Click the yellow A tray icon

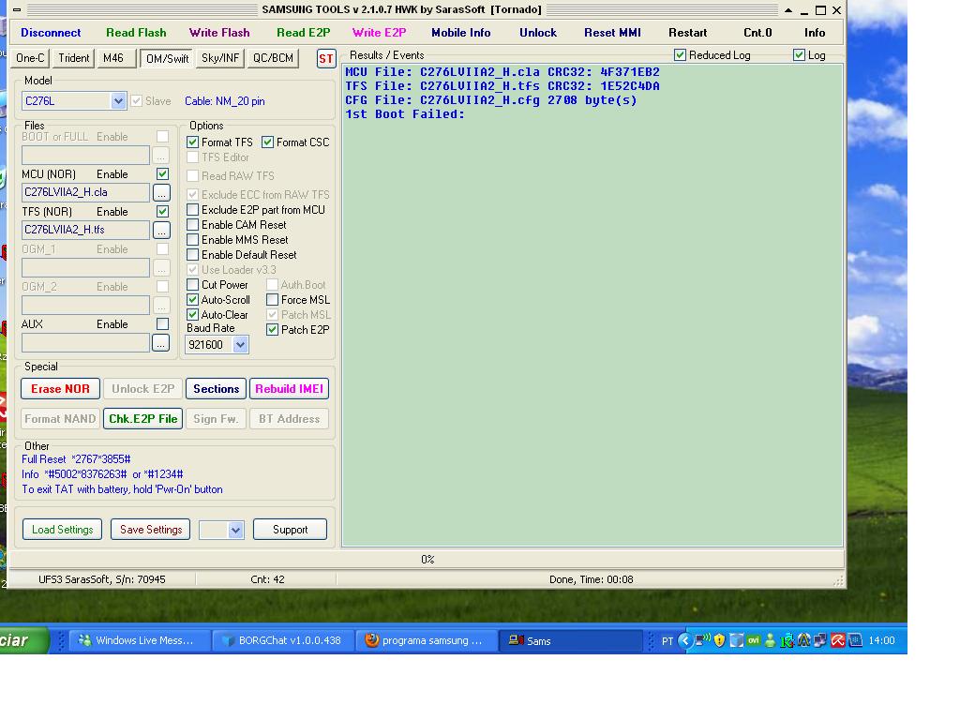click(x=803, y=640)
